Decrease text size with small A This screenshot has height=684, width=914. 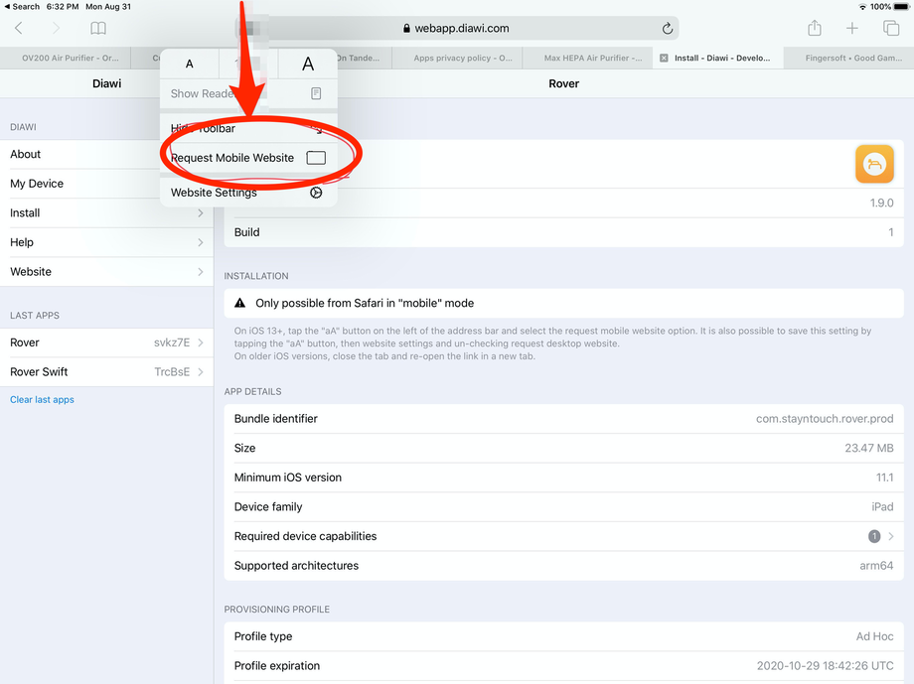[190, 64]
